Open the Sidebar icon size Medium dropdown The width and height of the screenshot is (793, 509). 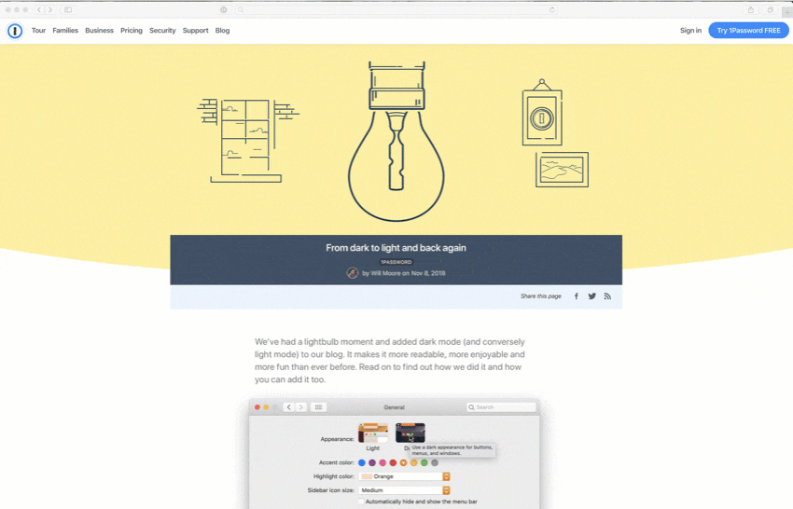click(x=405, y=490)
